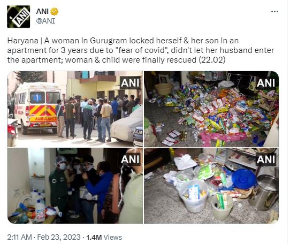Viewport: 290px width, 244px height.
Task: Click the 2:11 AM Feb 23, 2023 timestamp
Action: (x=44, y=237)
